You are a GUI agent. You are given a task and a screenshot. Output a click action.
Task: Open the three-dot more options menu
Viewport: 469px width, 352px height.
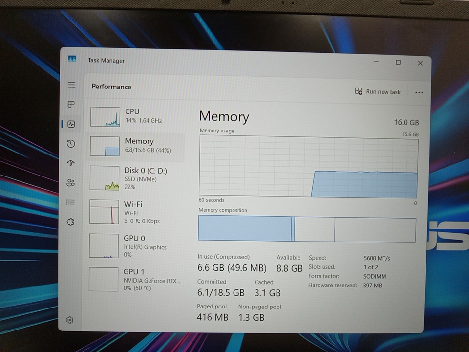tap(419, 92)
